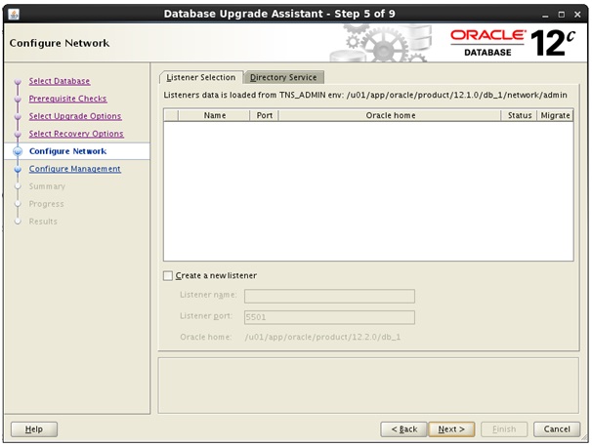The image size is (592, 447).
Task: Go to the Select Database step
Action: [60, 81]
